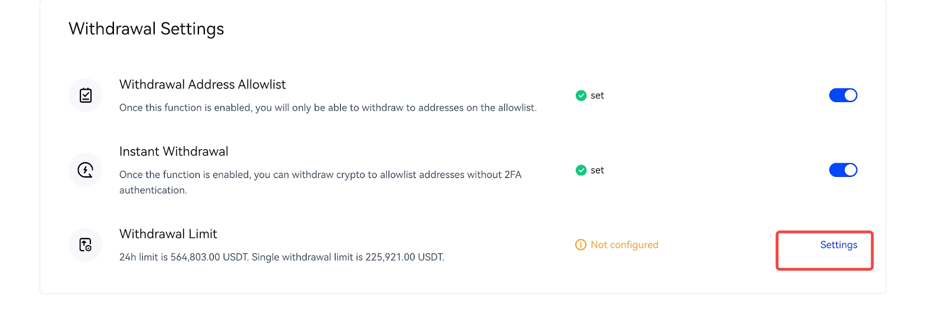Viewport: 945px width, 313px height.
Task: Click the set label for Instant Withdrawal
Action: tap(597, 170)
